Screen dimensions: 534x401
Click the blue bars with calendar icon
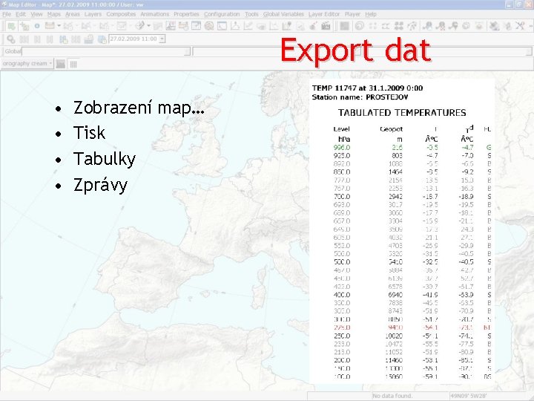point(63,39)
